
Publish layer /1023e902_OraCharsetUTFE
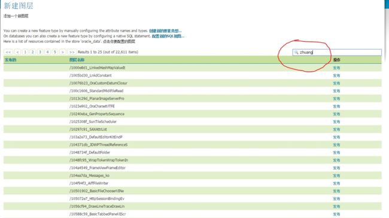click(x=336, y=106)
